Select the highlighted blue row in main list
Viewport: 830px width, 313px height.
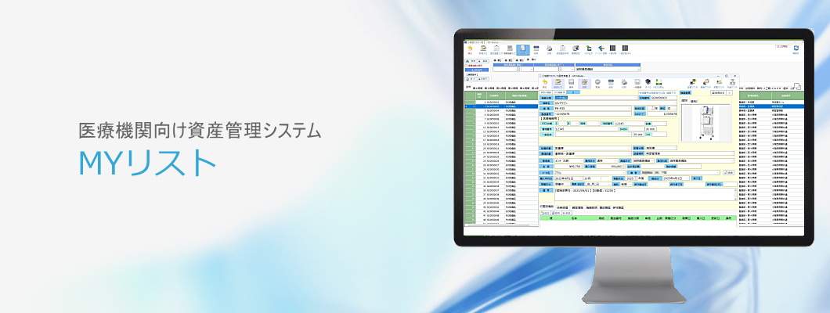pyautogui.click(x=501, y=106)
